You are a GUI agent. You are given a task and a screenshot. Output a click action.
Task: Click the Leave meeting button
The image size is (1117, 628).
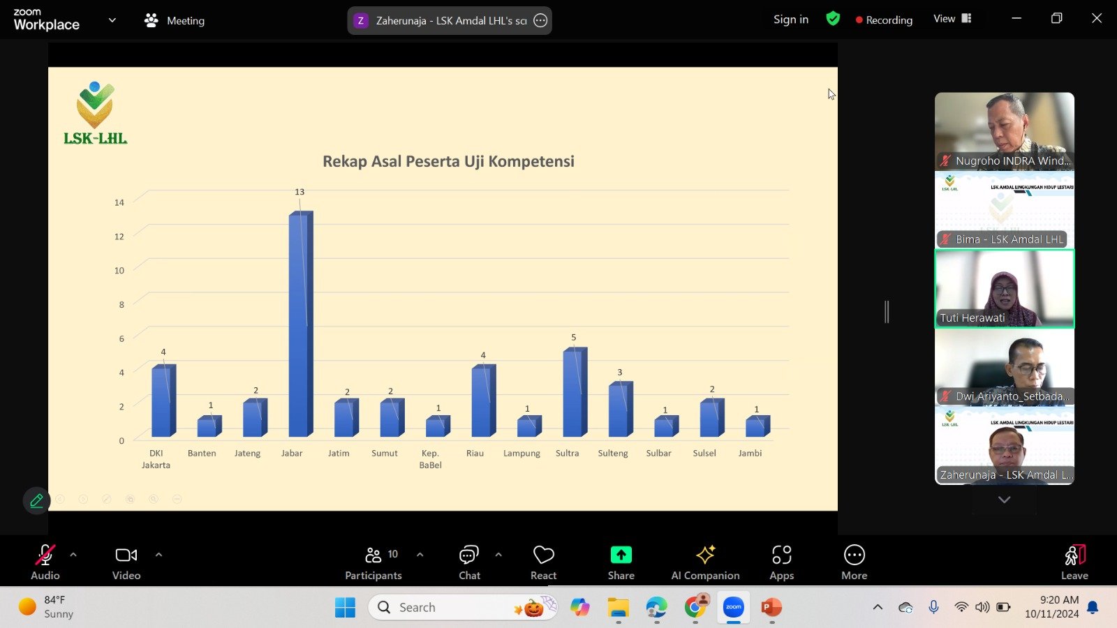point(1074,562)
